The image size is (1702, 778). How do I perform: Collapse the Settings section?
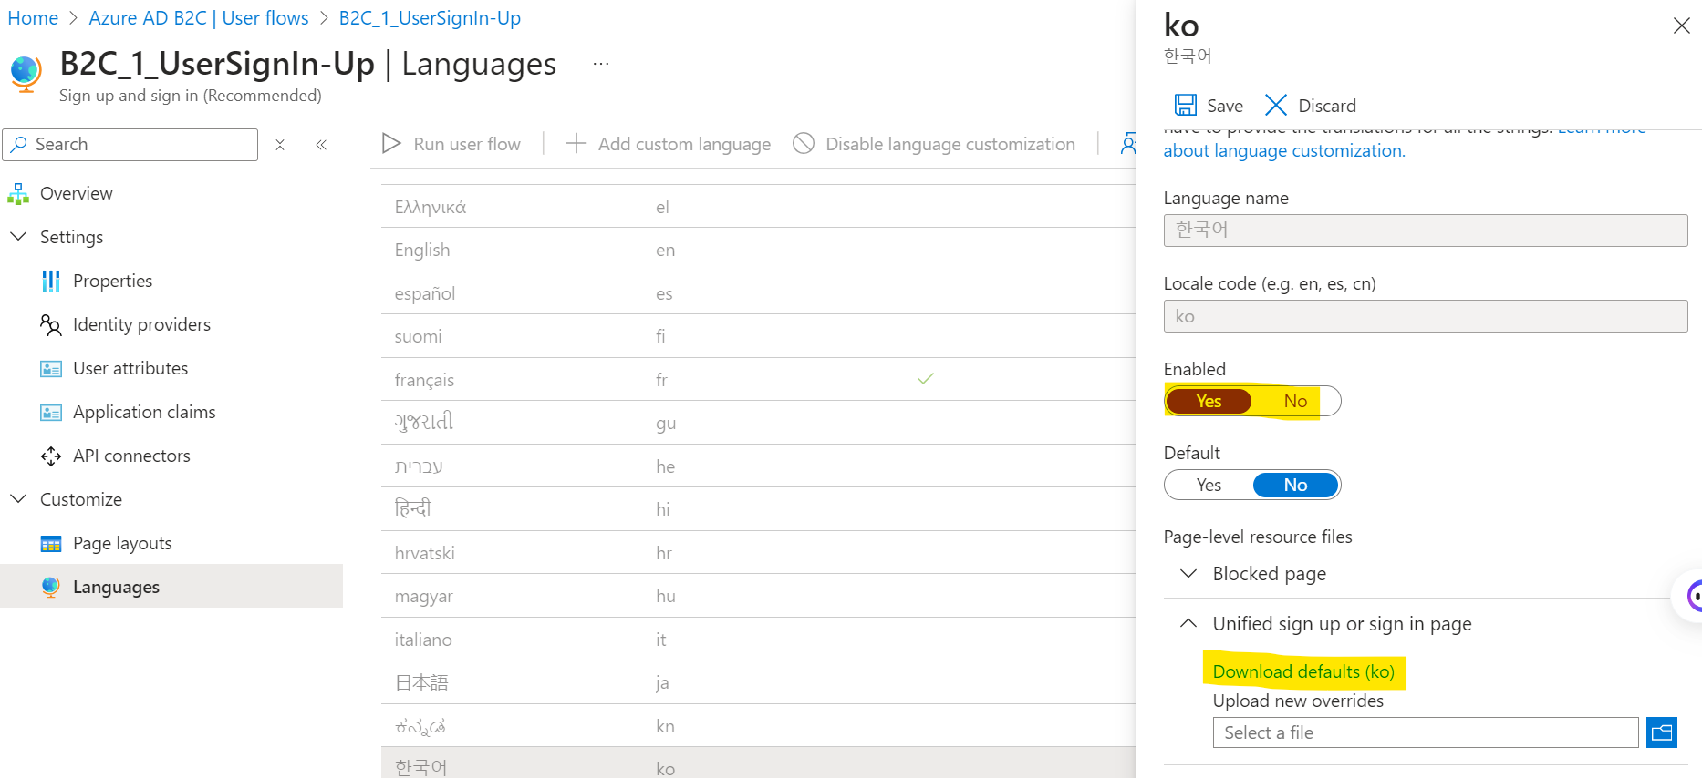pyautogui.click(x=18, y=237)
